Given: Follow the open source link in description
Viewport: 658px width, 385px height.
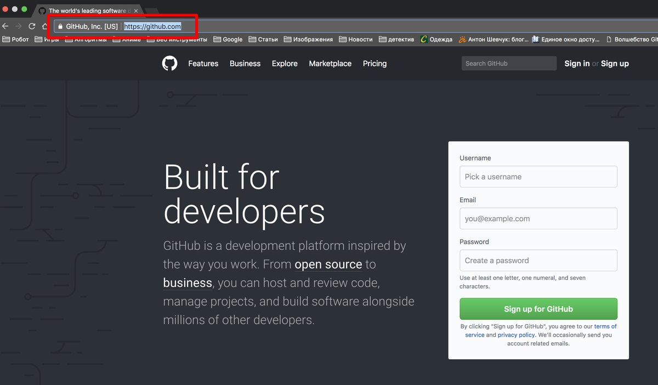Looking at the screenshot, I should [328, 264].
